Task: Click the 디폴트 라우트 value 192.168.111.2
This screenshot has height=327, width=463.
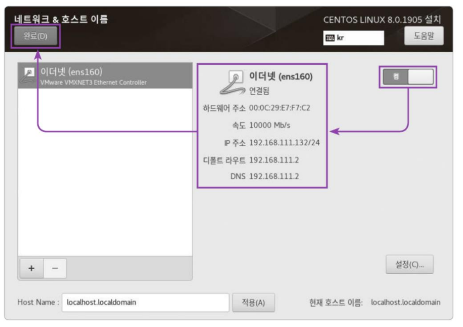Action: 274,160
